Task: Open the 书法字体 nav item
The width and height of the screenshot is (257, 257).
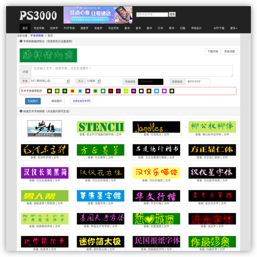Action: 113,28
